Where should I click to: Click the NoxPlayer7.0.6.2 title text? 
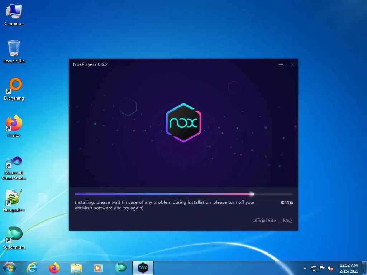(x=90, y=64)
